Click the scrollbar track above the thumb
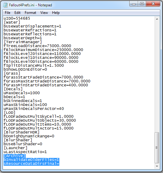This screenshot has height=173, width=163. click(157, 77)
